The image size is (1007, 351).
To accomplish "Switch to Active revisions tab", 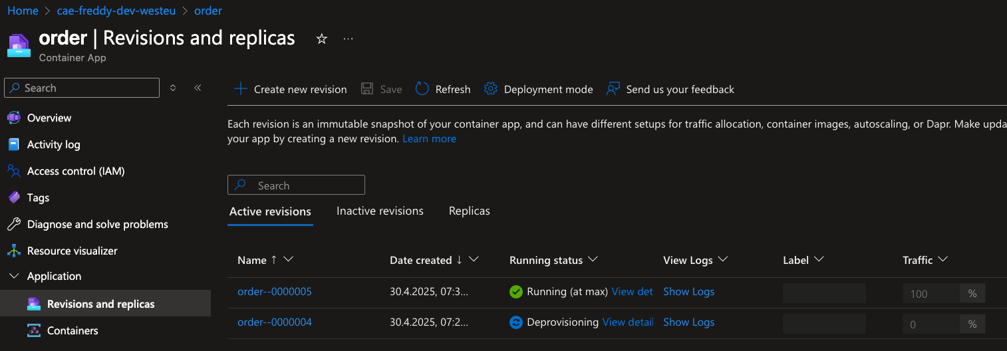I will [270, 211].
